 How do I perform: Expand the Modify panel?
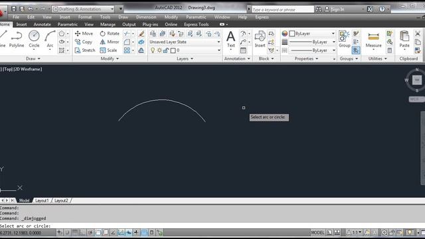[110, 58]
